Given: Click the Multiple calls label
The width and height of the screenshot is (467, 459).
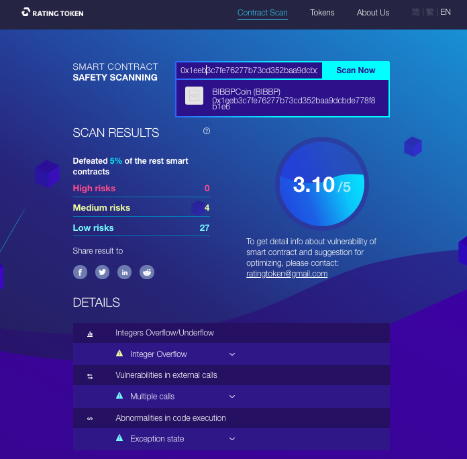Looking at the screenshot, I should coord(152,397).
